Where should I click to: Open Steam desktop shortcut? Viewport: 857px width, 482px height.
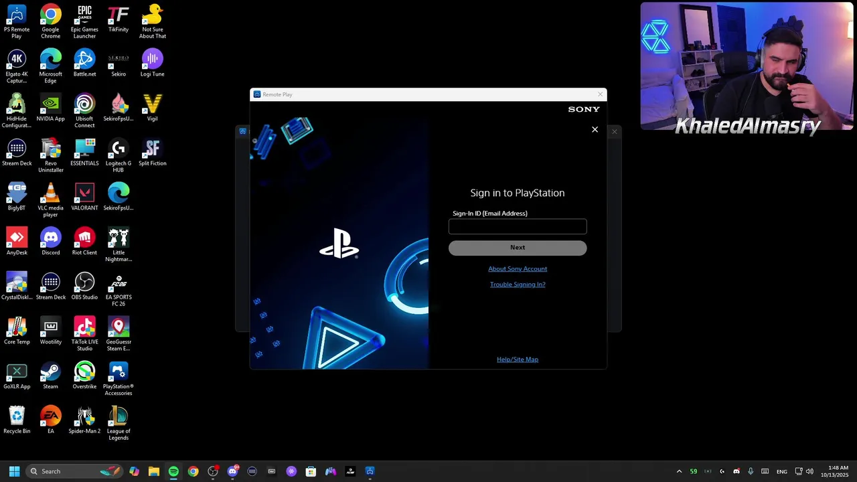50,376
